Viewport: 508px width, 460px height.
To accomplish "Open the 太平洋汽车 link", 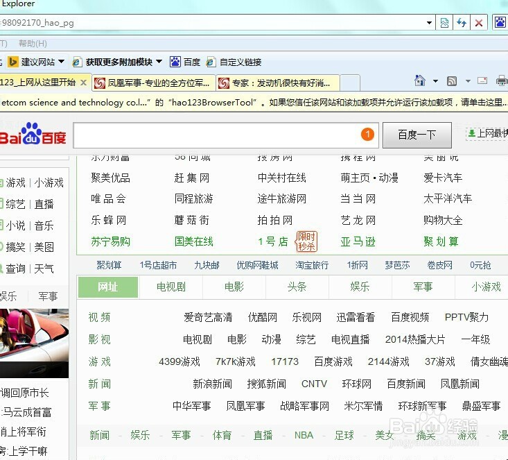I will (x=448, y=198).
